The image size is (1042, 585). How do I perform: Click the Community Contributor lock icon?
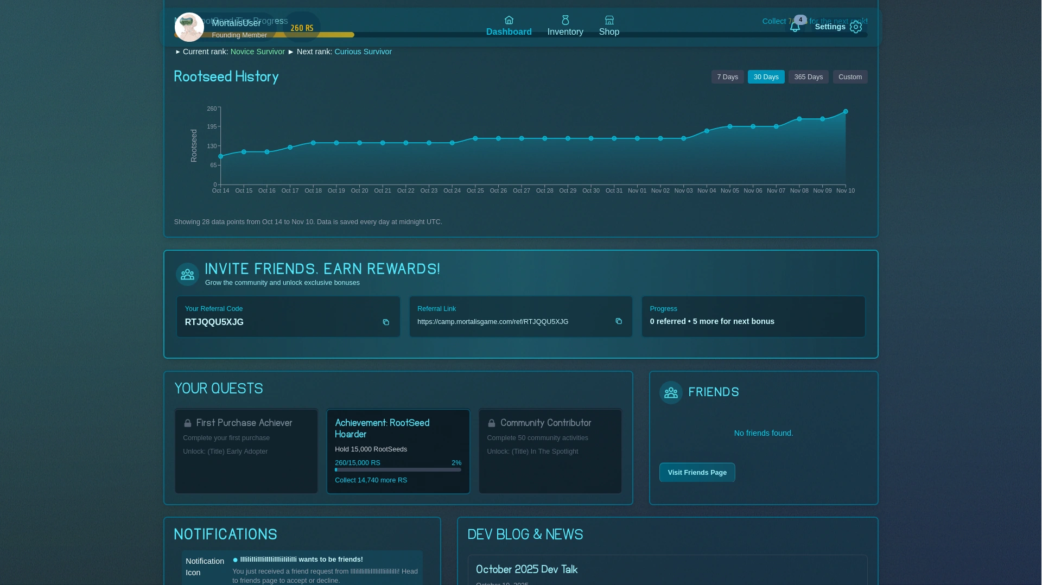(x=492, y=423)
